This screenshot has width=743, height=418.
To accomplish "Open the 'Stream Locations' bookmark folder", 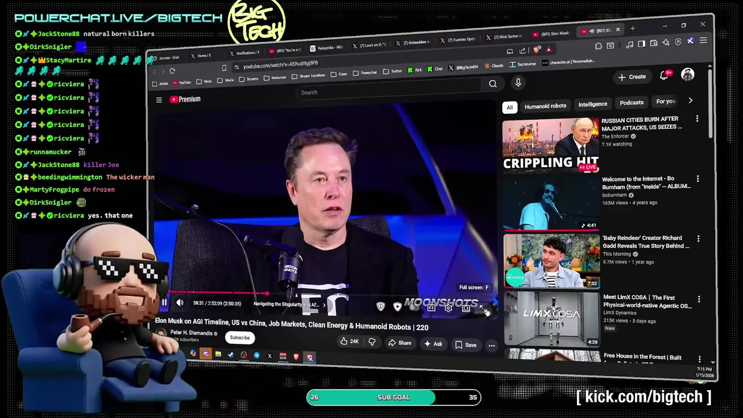I will [x=308, y=75].
